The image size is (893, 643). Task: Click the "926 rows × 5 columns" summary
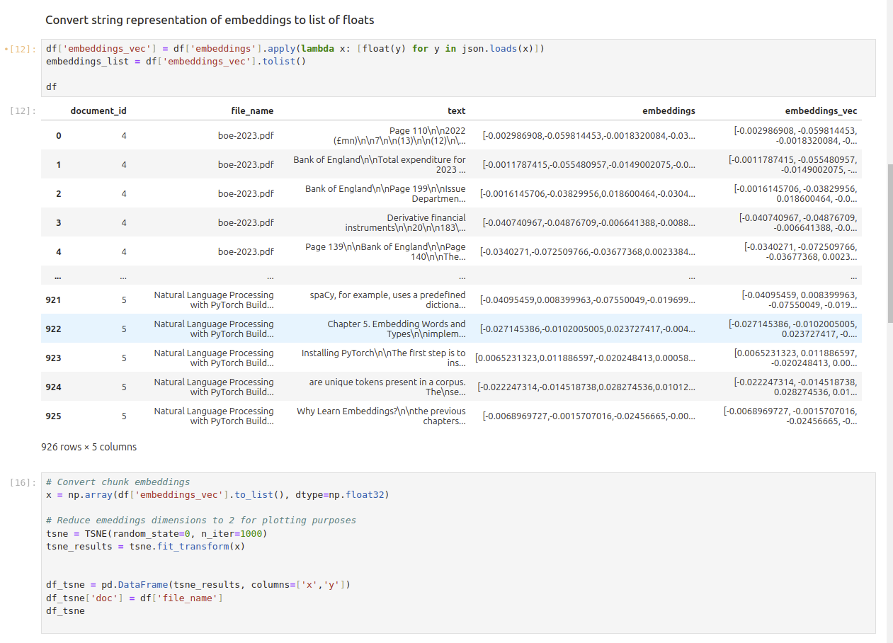pos(89,447)
